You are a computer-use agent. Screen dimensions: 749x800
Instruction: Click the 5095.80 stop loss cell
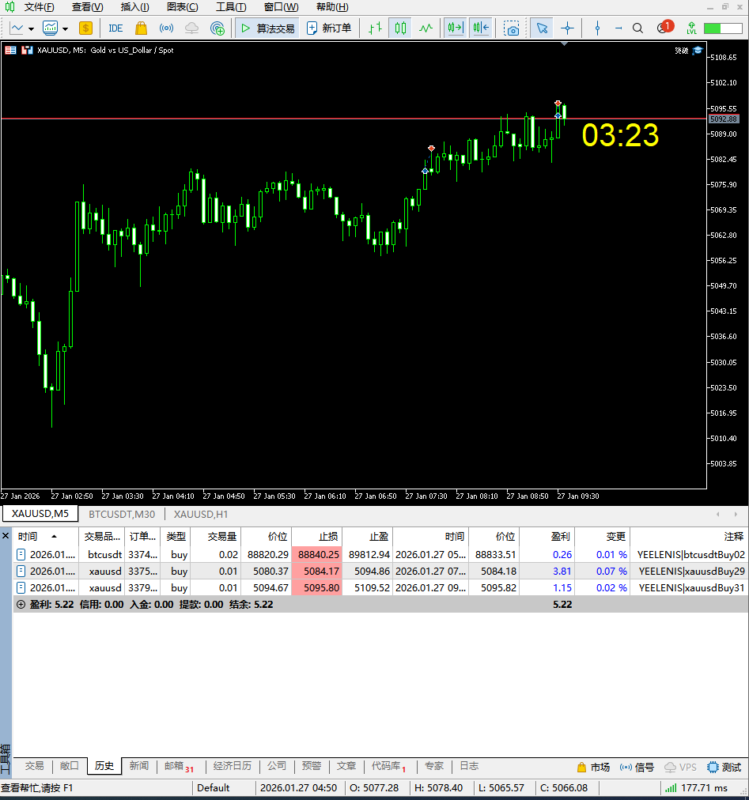coord(317,588)
